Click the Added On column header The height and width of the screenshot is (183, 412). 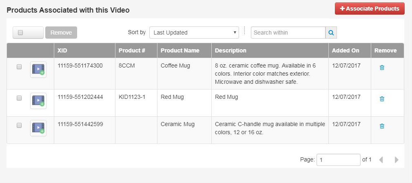346,50
